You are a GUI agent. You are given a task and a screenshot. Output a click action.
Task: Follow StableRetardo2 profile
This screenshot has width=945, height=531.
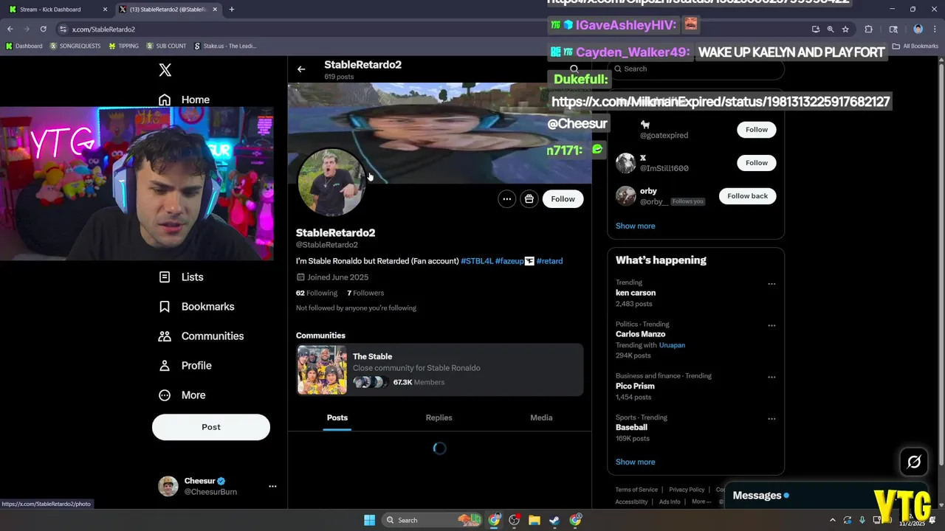tap(563, 199)
